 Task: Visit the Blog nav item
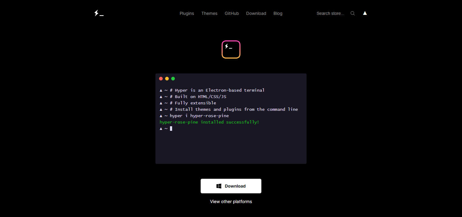tap(278, 13)
